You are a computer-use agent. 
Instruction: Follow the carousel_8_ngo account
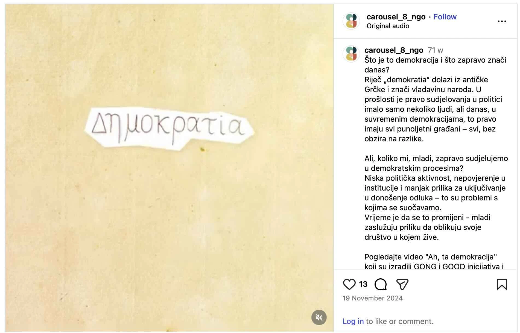[x=445, y=17]
